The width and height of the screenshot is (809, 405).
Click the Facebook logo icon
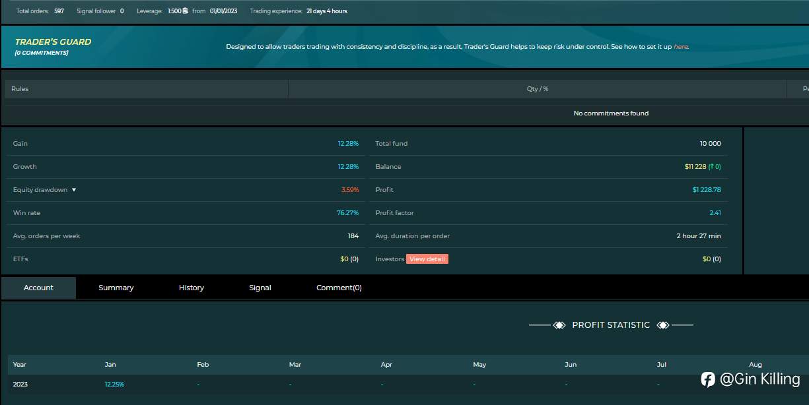coord(708,379)
